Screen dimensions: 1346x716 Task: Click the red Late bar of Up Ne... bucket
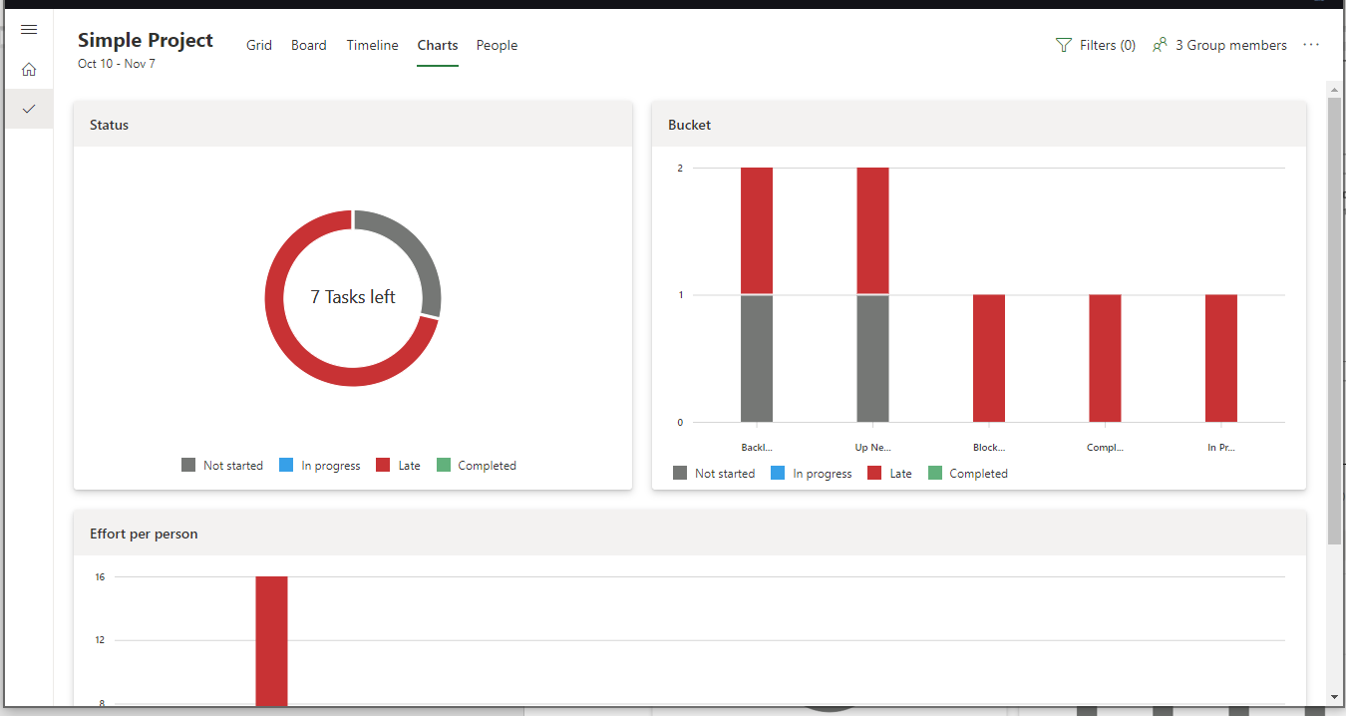pos(872,230)
